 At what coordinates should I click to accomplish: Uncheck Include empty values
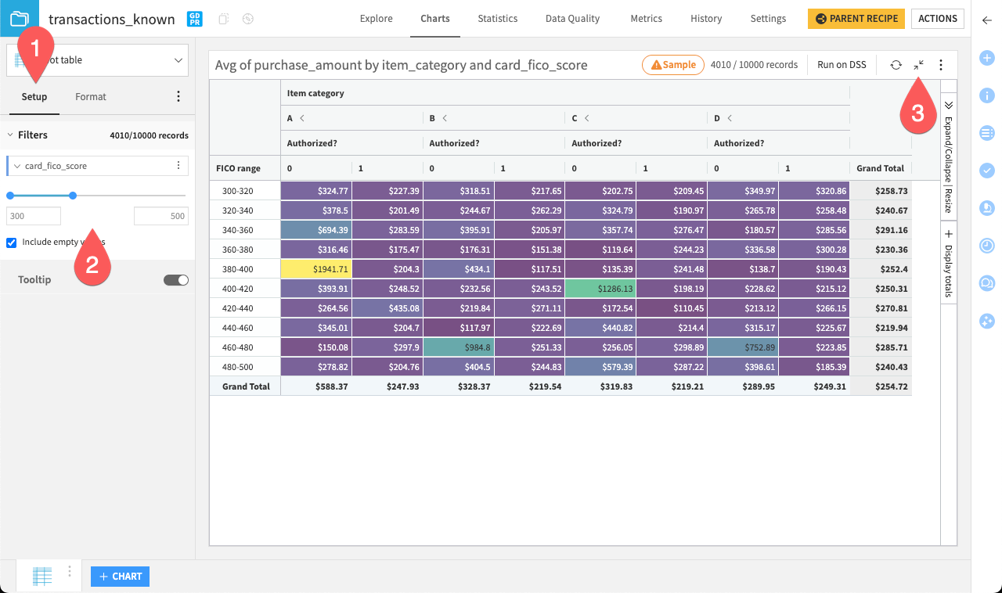pos(11,243)
